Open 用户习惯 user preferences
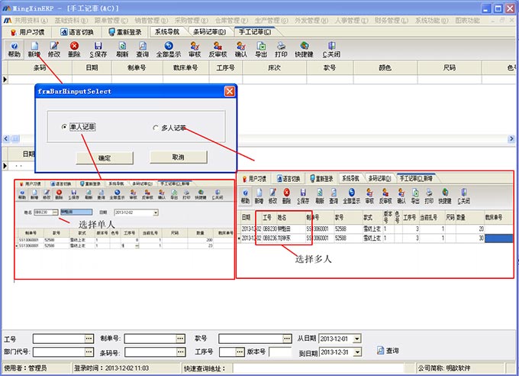The width and height of the screenshot is (519, 376). pyautogui.click(x=27, y=32)
